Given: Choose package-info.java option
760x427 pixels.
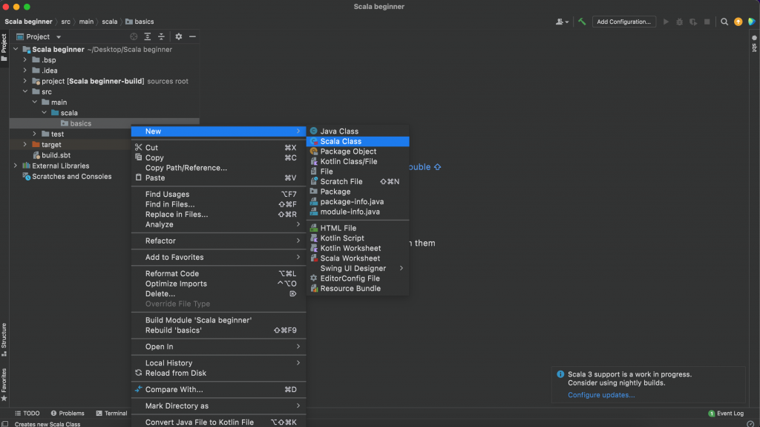Looking at the screenshot, I should coord(358,201).
